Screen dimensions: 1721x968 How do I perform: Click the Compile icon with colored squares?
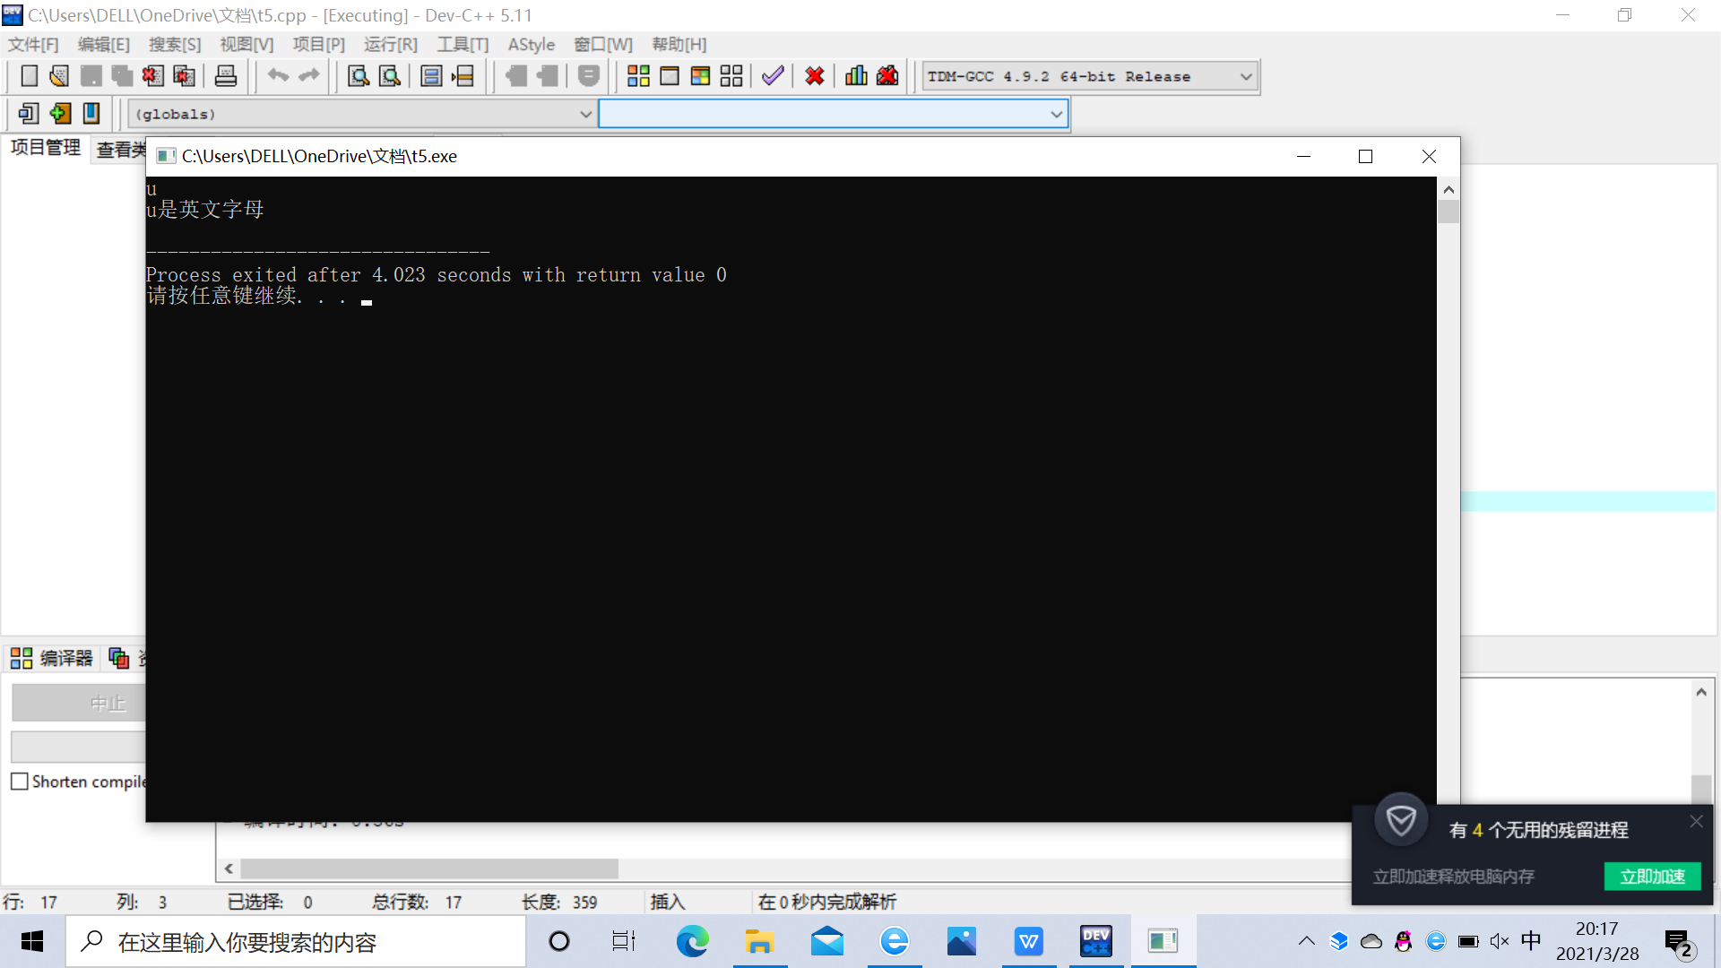point(638,76)
